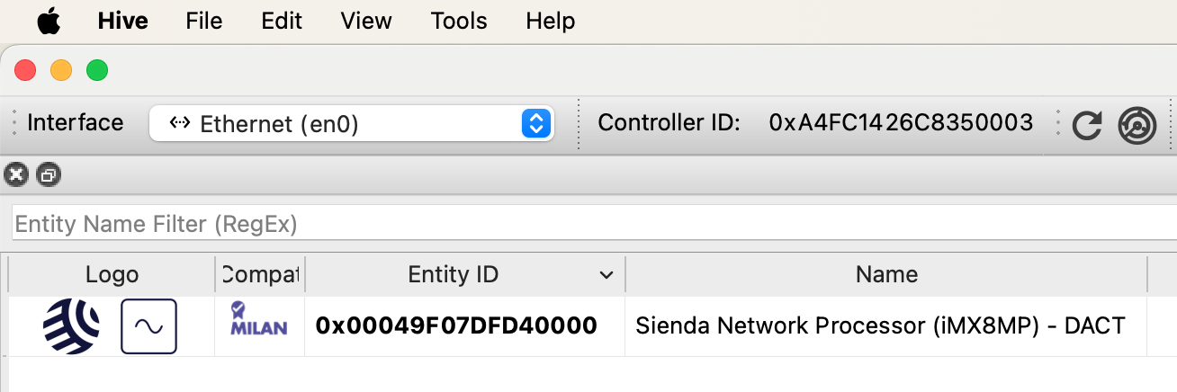1177x392 pixels.
Task: Open the Ethernet (en0) interface dropdown
Action: (352, 123)
